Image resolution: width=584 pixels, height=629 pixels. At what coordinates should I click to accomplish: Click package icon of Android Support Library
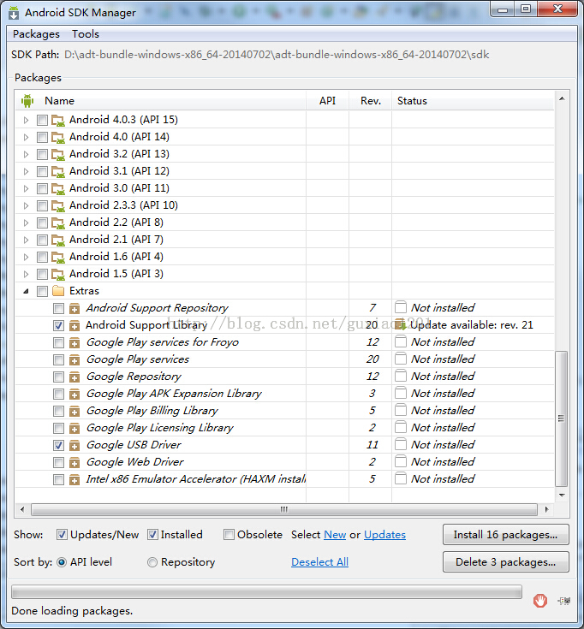(x=74, y=325)
